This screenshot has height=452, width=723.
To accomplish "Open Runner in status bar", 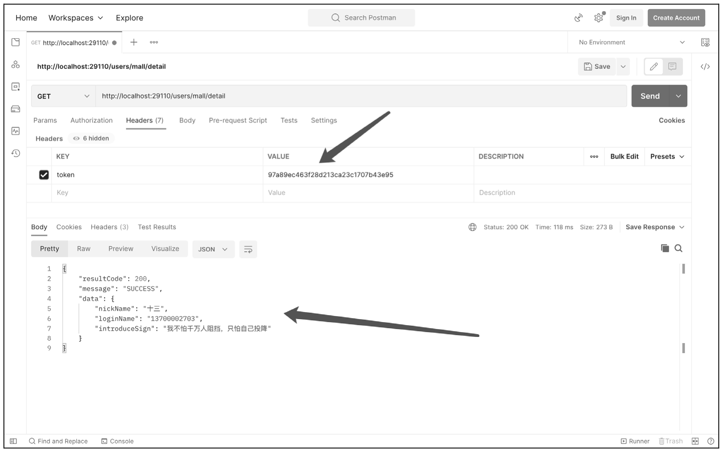I will [635, 441].
